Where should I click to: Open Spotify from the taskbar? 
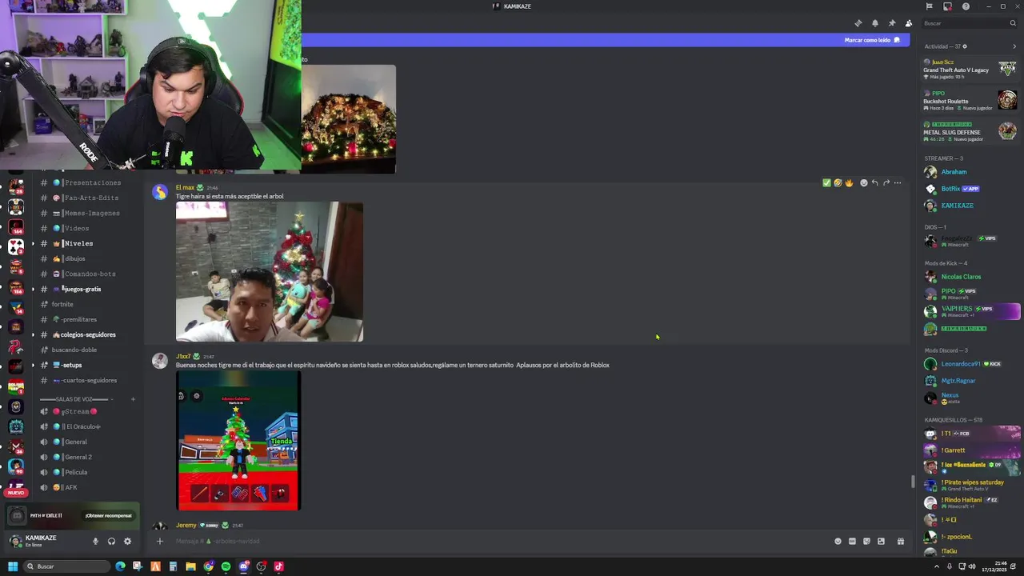point(226,566)
